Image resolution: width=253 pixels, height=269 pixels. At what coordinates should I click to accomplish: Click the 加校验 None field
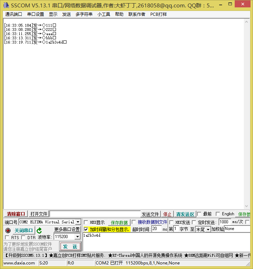click(237, 229)
